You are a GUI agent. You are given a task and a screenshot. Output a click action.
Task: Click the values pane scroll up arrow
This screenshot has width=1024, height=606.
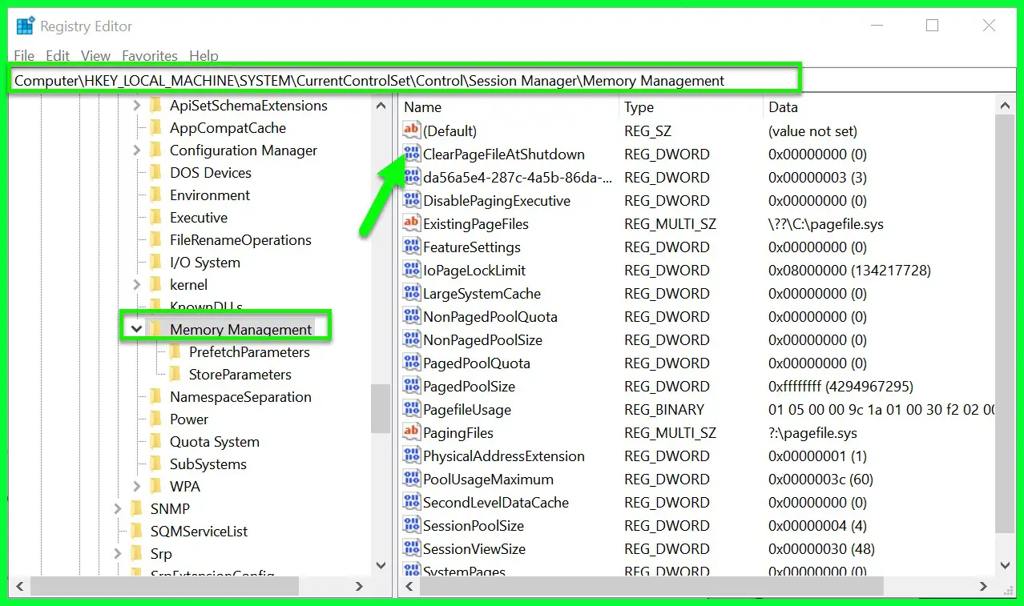pyautogui.click(x=1005, y=104)
